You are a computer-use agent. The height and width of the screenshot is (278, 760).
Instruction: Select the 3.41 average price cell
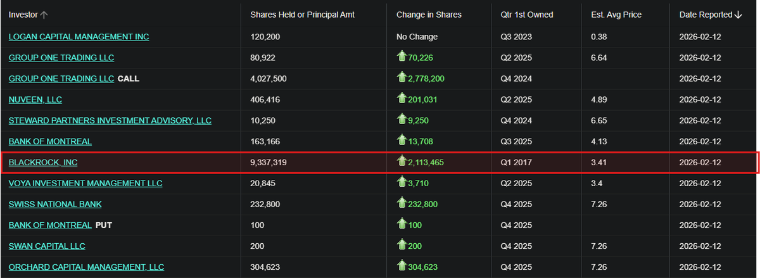click(598, 163)
